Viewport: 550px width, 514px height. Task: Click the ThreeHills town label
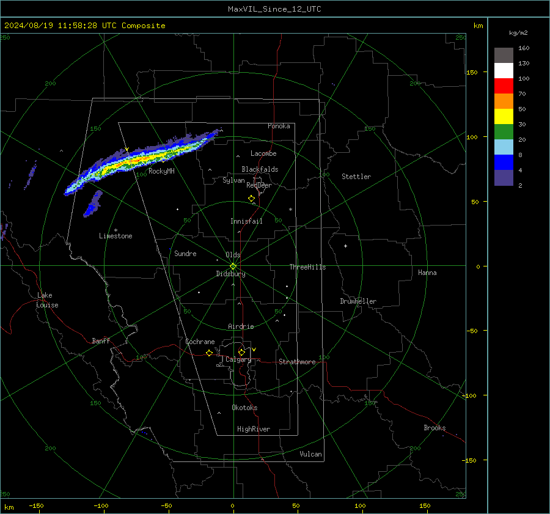click(x=307, y=267)
